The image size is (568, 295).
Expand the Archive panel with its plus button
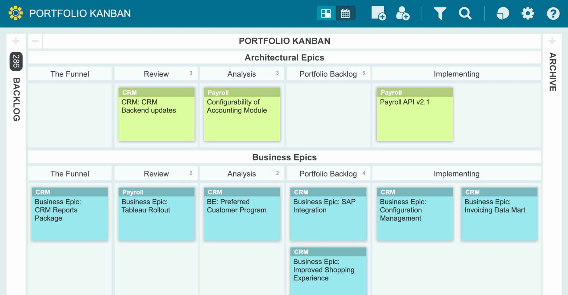pos(552,40)
